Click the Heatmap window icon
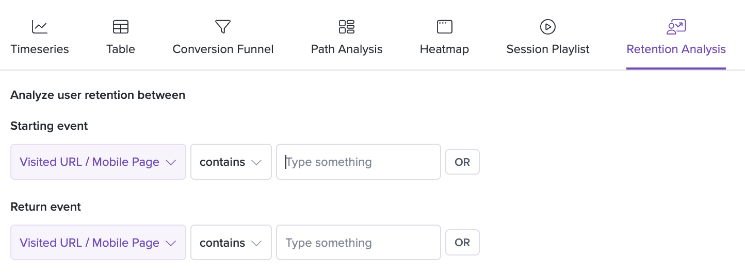This screenshot has height=273, width=745. coord(444,27)
